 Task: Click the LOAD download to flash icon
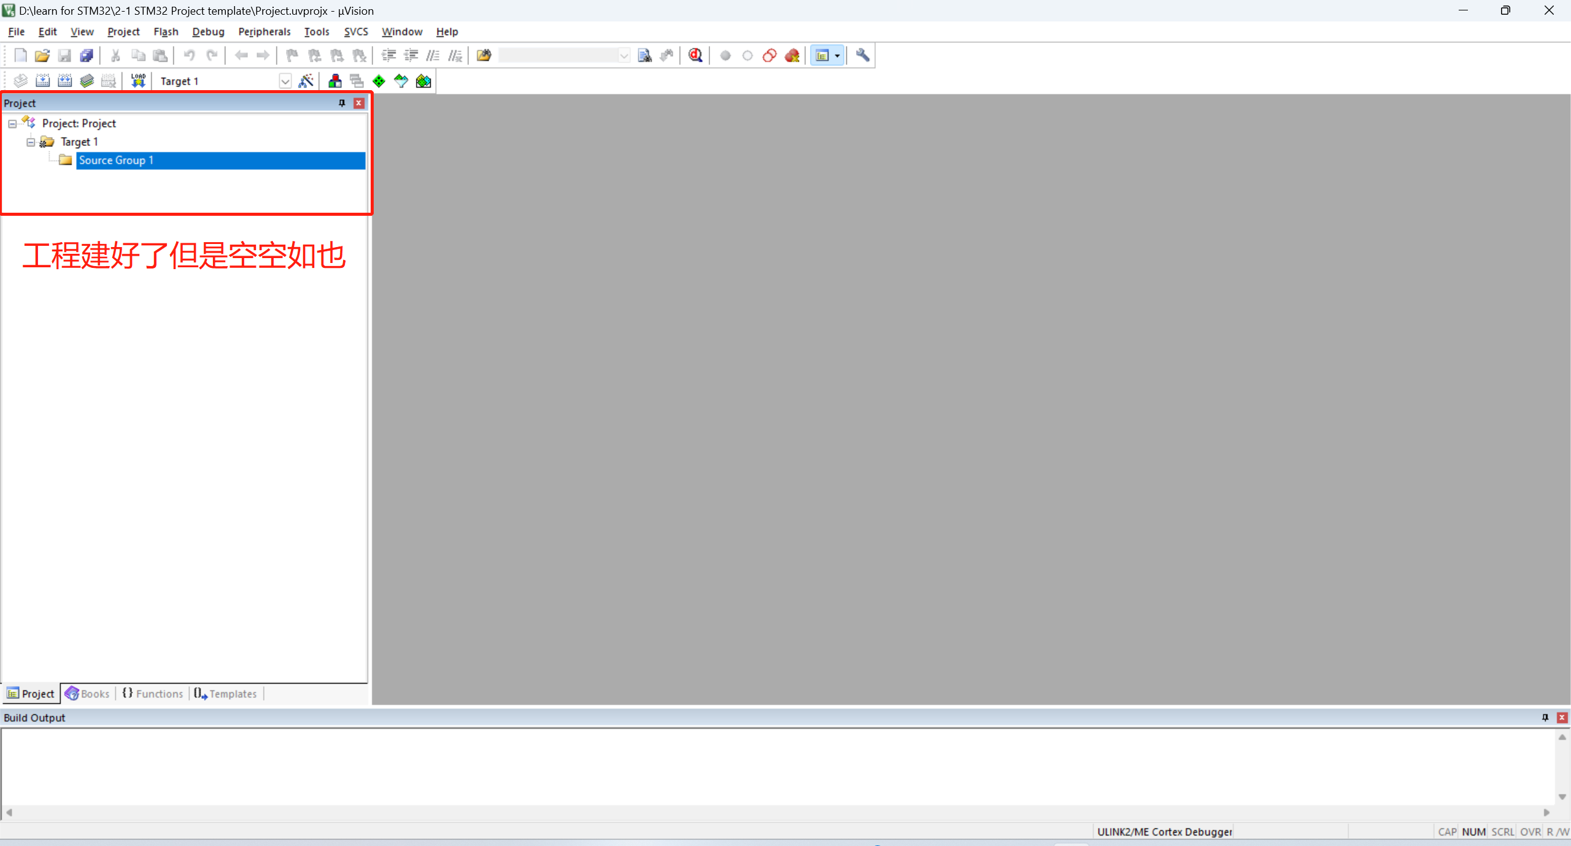(138, 81)
